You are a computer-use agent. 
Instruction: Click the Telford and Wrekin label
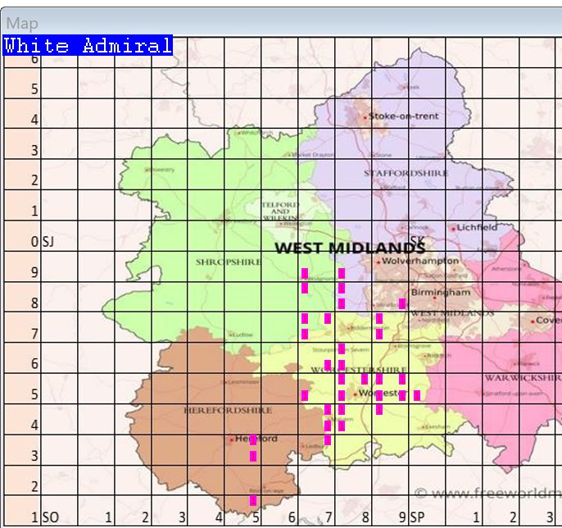tap(280, 211)
